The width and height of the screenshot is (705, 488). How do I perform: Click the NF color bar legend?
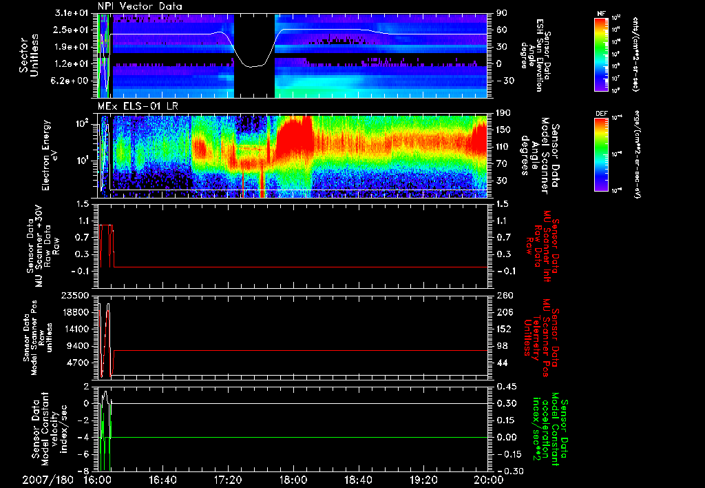click(602, 54)
